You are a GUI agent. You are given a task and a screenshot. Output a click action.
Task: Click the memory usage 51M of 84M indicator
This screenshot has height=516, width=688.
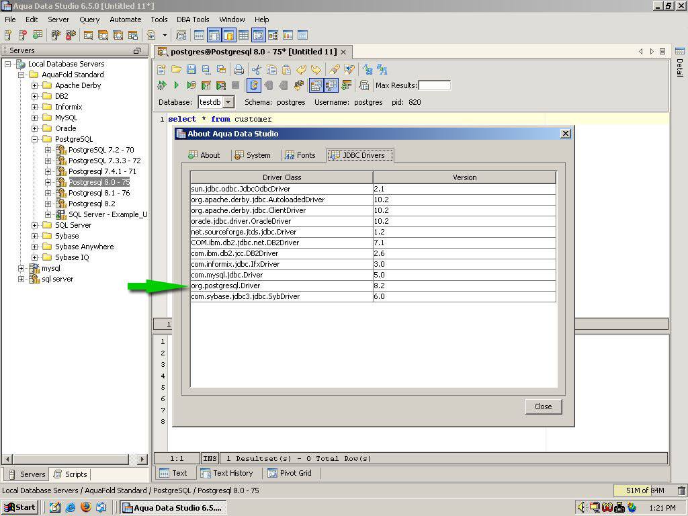coord(644,490)
